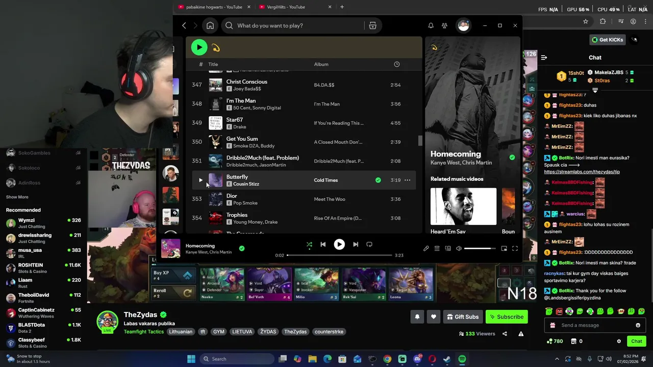Open a new browser tab

point(342,7)
